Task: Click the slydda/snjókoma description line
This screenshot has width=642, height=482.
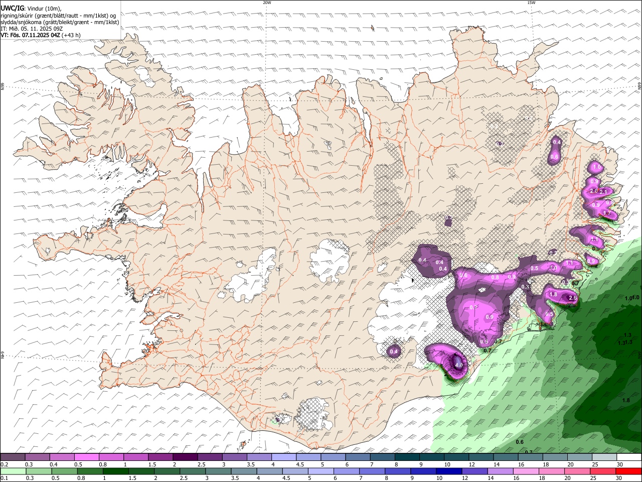Action: 60,22
